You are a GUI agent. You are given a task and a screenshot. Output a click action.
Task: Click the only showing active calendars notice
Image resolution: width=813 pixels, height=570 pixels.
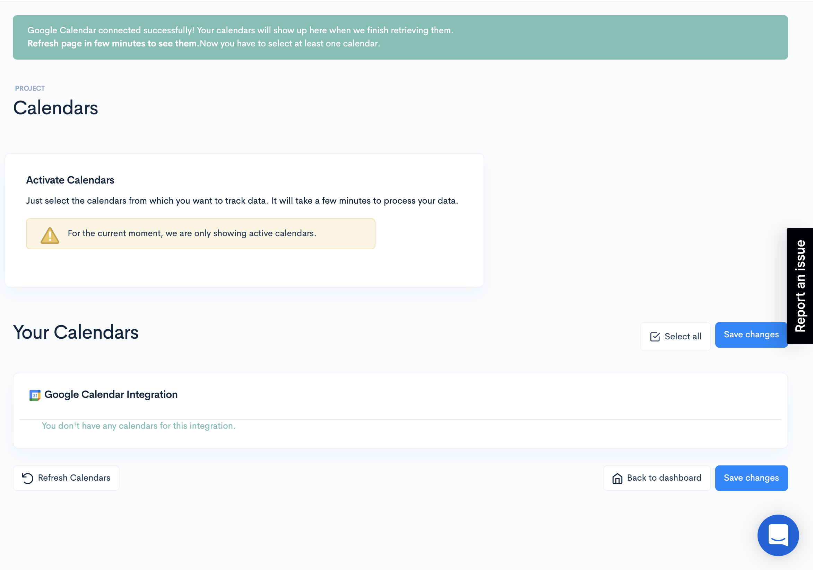tap(192, 233)
